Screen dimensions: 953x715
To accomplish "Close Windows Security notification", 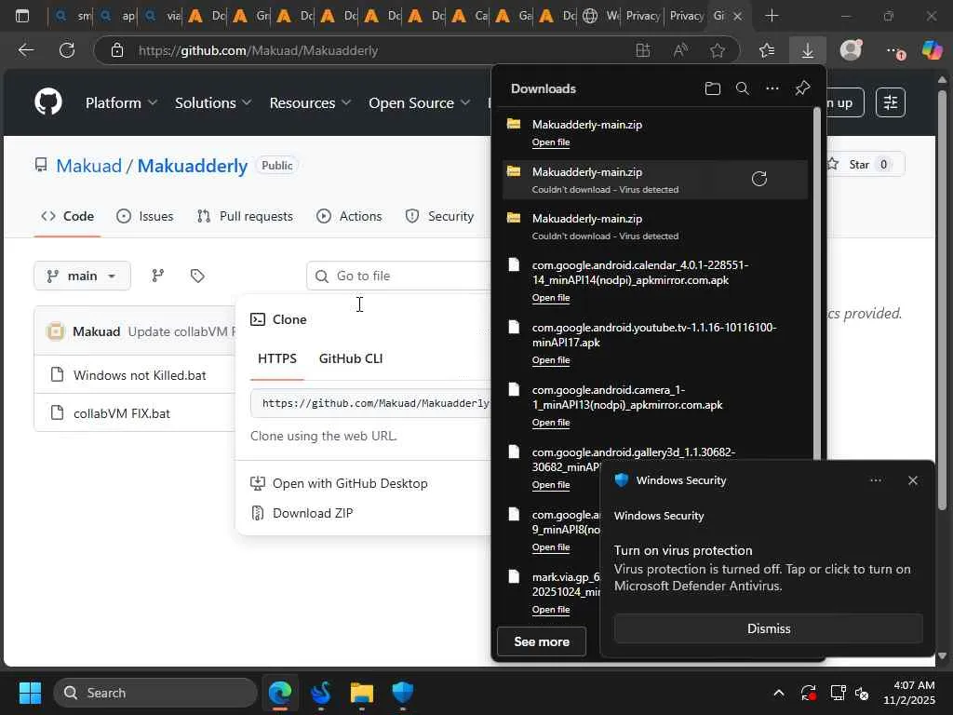I will pyautogui.click(x=912, y=480).
